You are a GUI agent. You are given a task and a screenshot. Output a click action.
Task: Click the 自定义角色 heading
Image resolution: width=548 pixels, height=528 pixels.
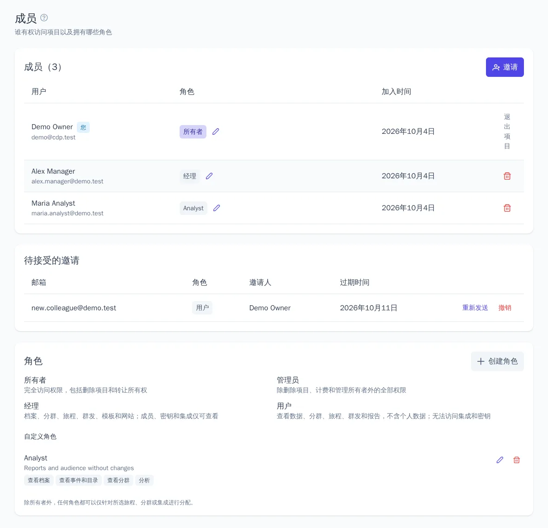pyautogui.click(x=40, y=436)
